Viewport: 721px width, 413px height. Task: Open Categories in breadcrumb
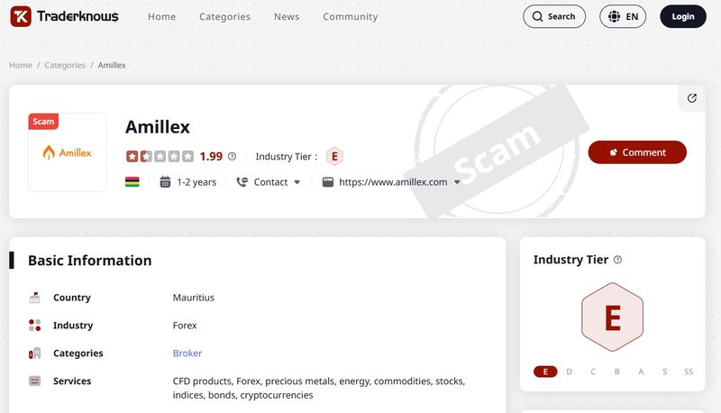click(x=65, y=65)
